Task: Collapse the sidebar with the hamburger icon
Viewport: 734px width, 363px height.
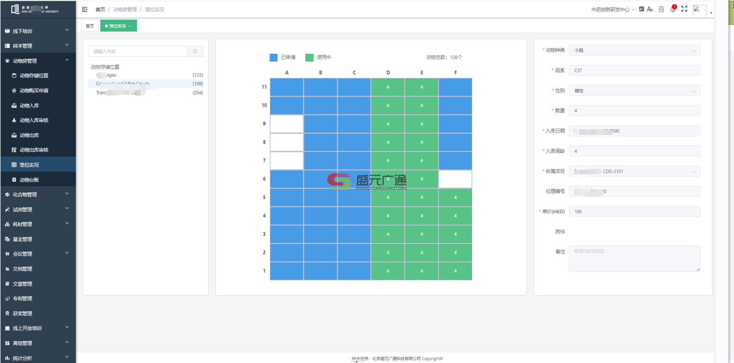Action: pyautogui.click(x=84, y=9)
